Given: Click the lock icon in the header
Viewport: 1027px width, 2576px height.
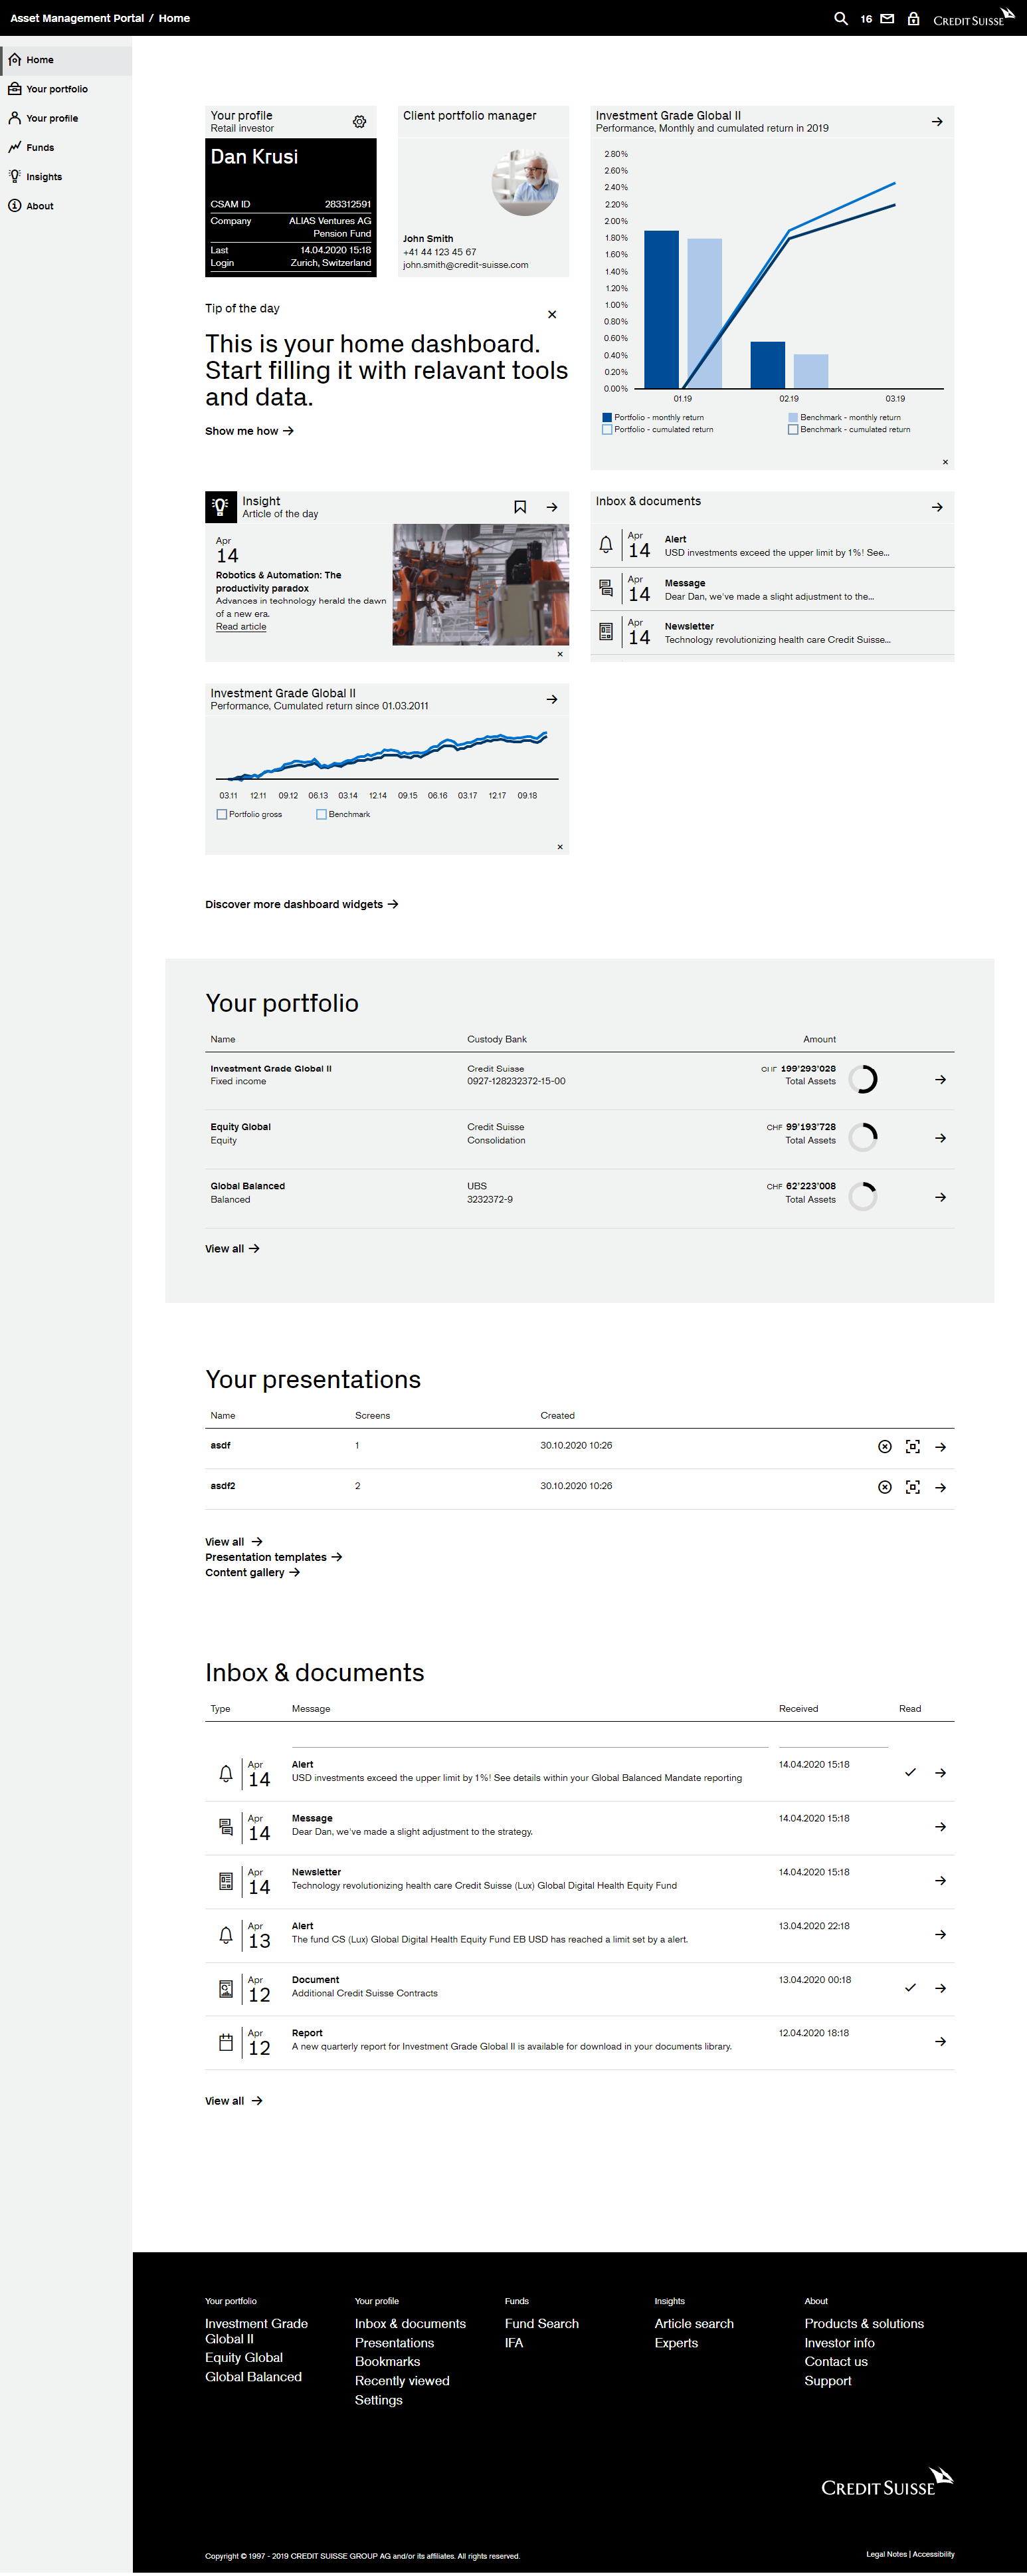Looking at the screenshot, I should pos(913,18).
